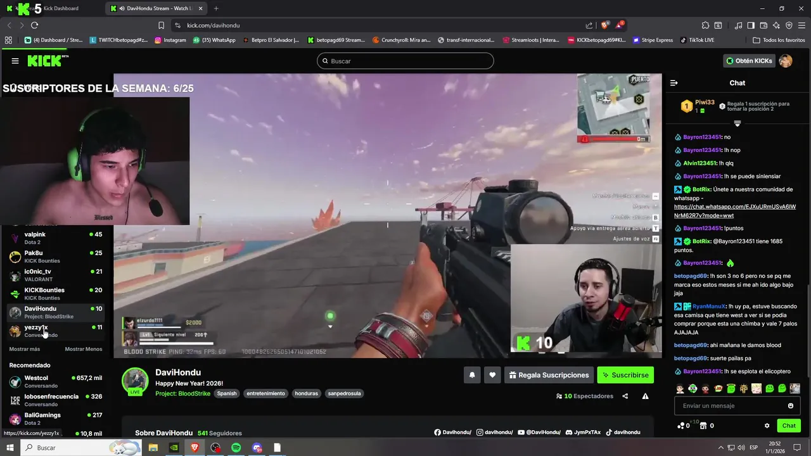Image resolution: width=811 pixels, height=456 pixels.
Task: Open a new browser tab
Action: [216, 8]
